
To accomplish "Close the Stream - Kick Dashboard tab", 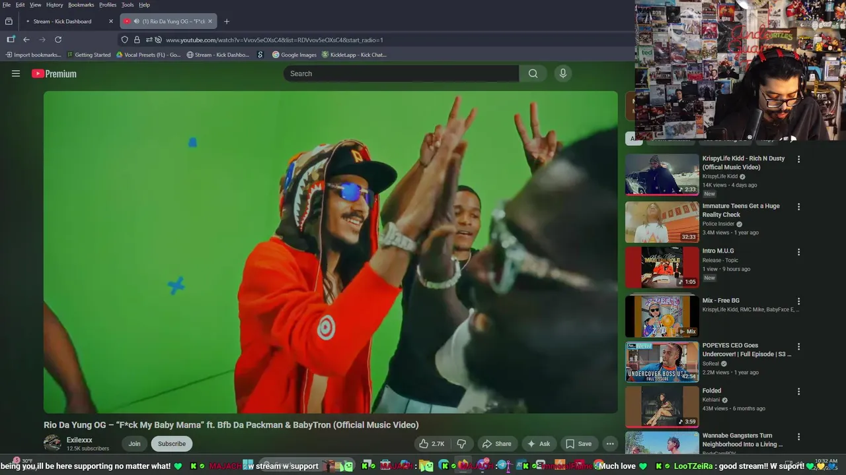I will [x=110, y=21].
